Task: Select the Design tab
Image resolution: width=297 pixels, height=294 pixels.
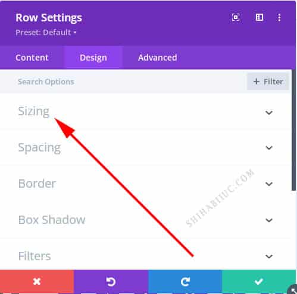Action: click(x=93, y=58)
